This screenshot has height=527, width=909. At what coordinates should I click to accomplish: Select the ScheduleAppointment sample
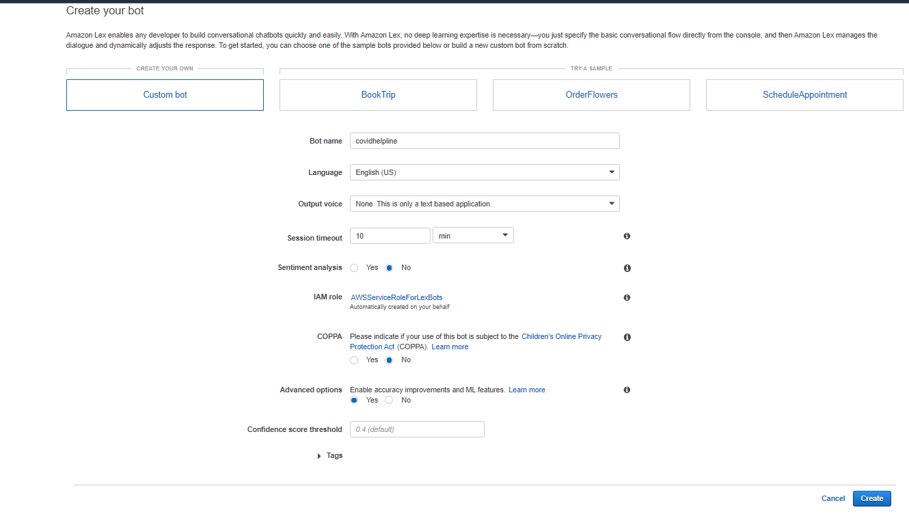click(804, 95)
